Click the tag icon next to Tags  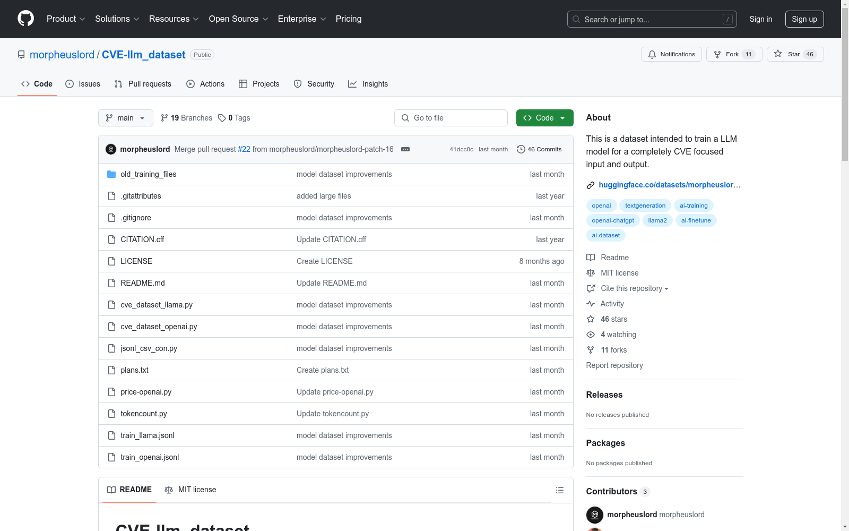point(222,118)
